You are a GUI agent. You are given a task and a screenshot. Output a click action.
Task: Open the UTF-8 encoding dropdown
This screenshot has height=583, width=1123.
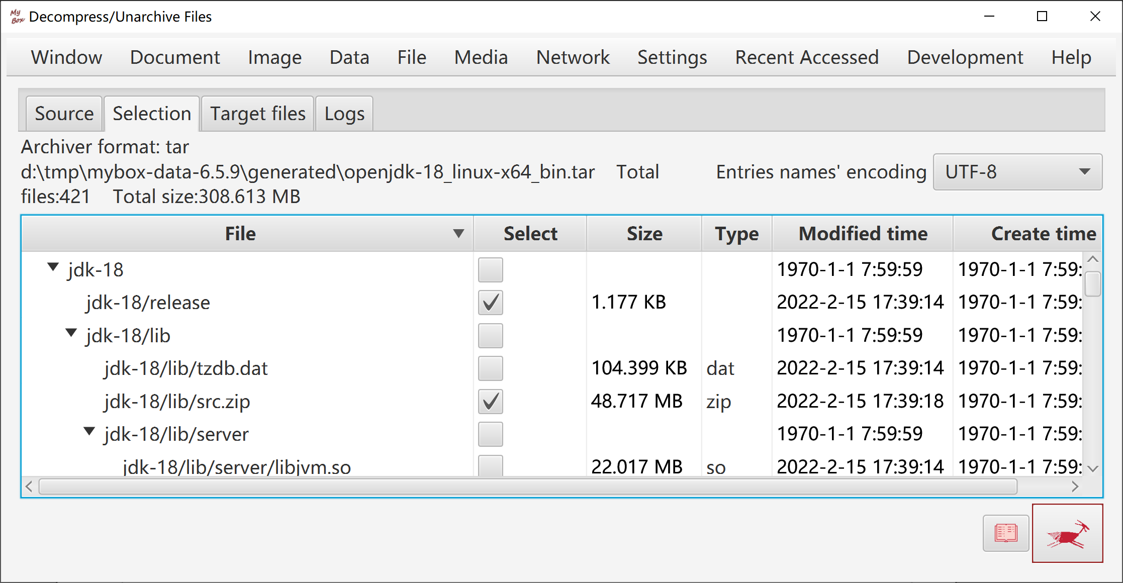tap(1018, 172)
